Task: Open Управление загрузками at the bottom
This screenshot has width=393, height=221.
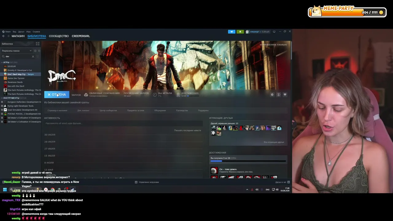Action: point(147,182)
